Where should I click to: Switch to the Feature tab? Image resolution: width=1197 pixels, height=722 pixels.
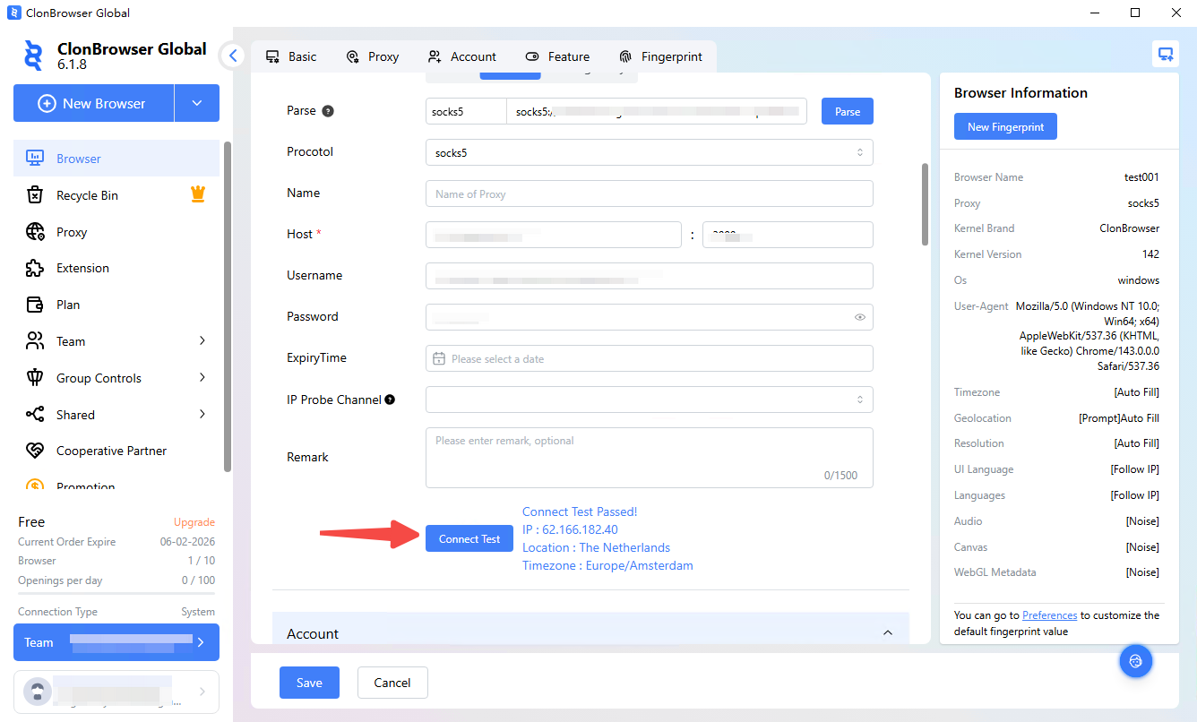click(x=557, y=56)
